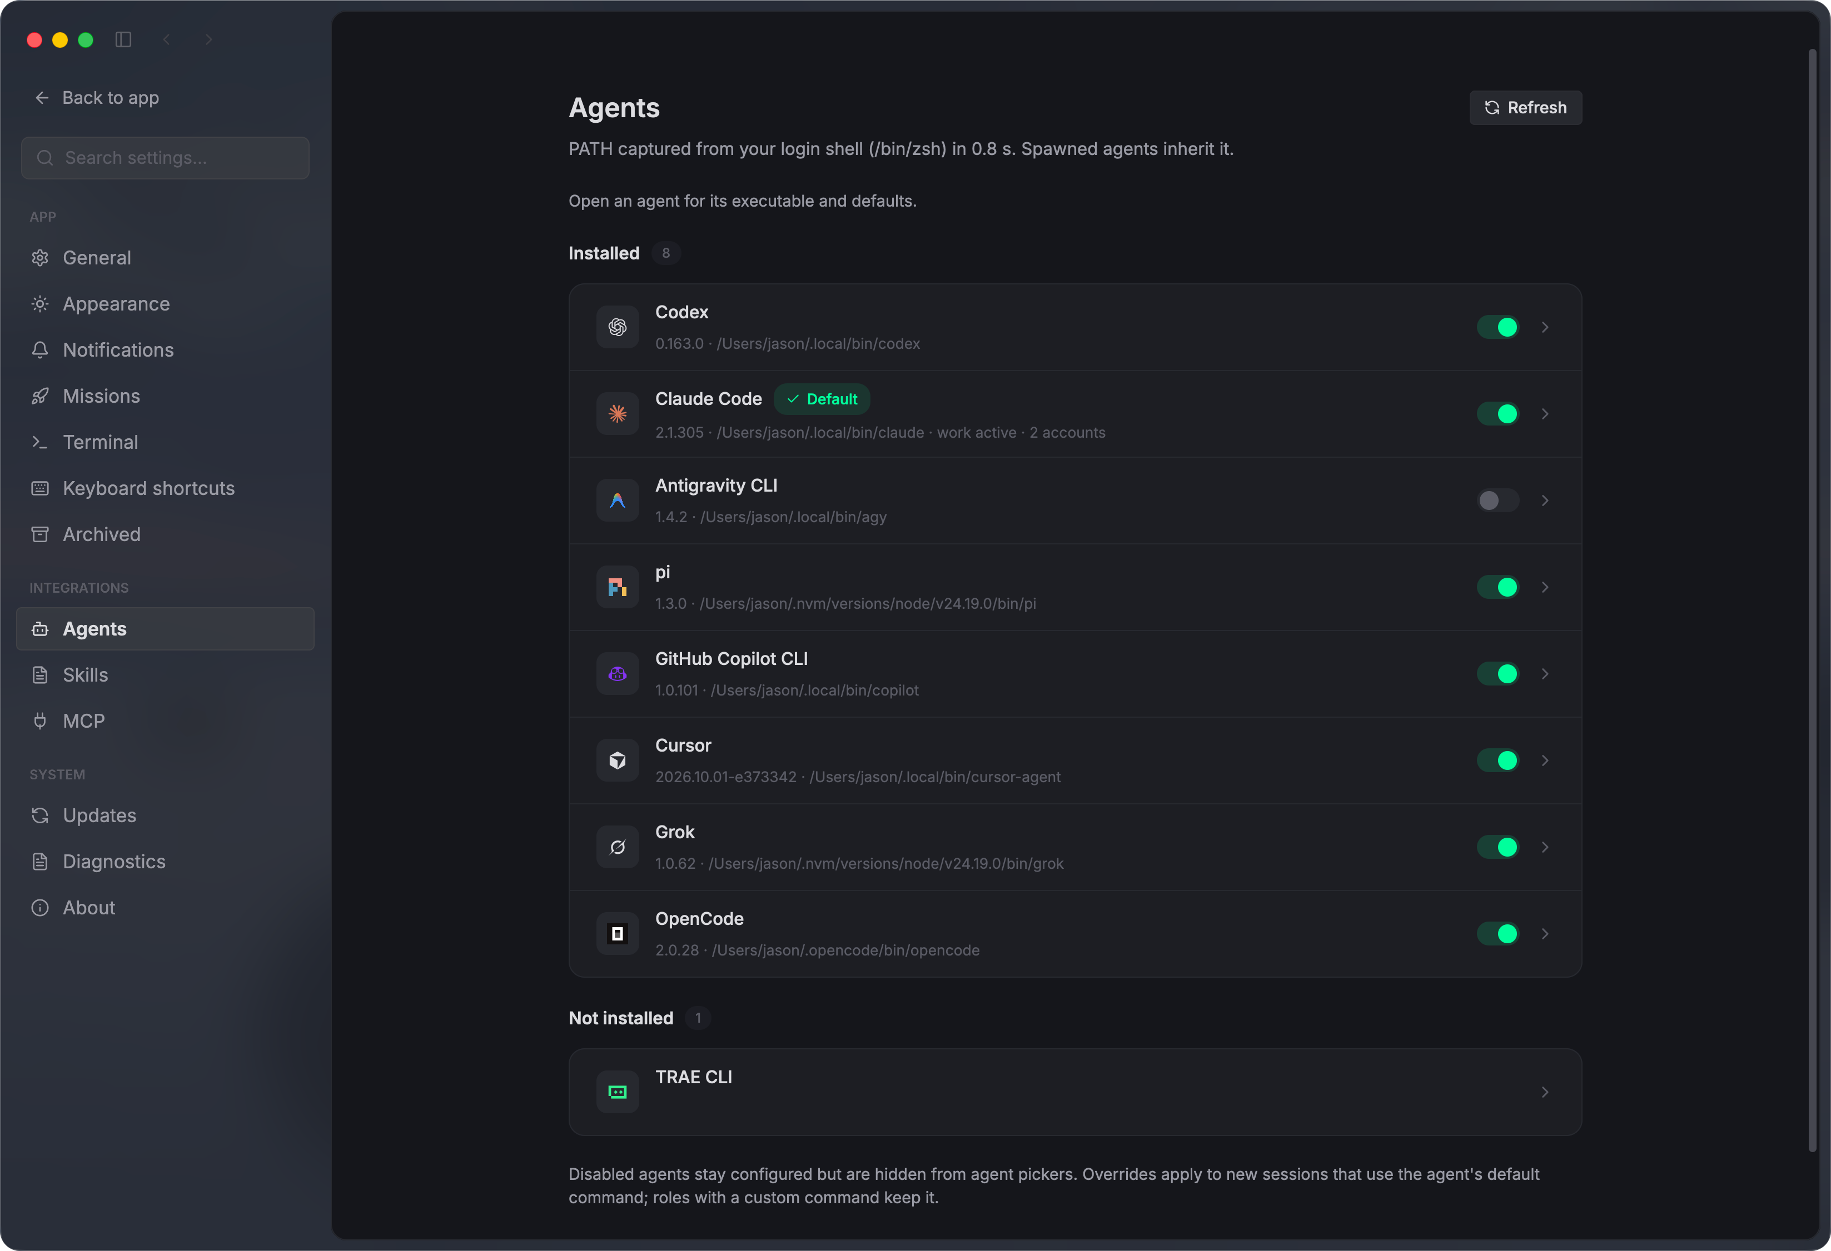Switch off GitHub Copilot CLI toggle
The width and height of the screenshot is (1831, 1251).
pyautogui.click(x=1497, y=673)
